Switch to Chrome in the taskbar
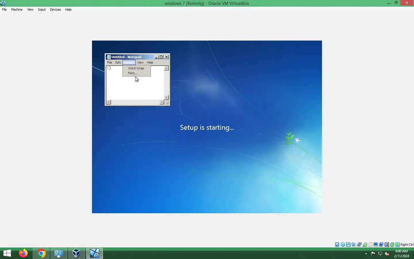 pyautogui.click(x=41, y=253)
